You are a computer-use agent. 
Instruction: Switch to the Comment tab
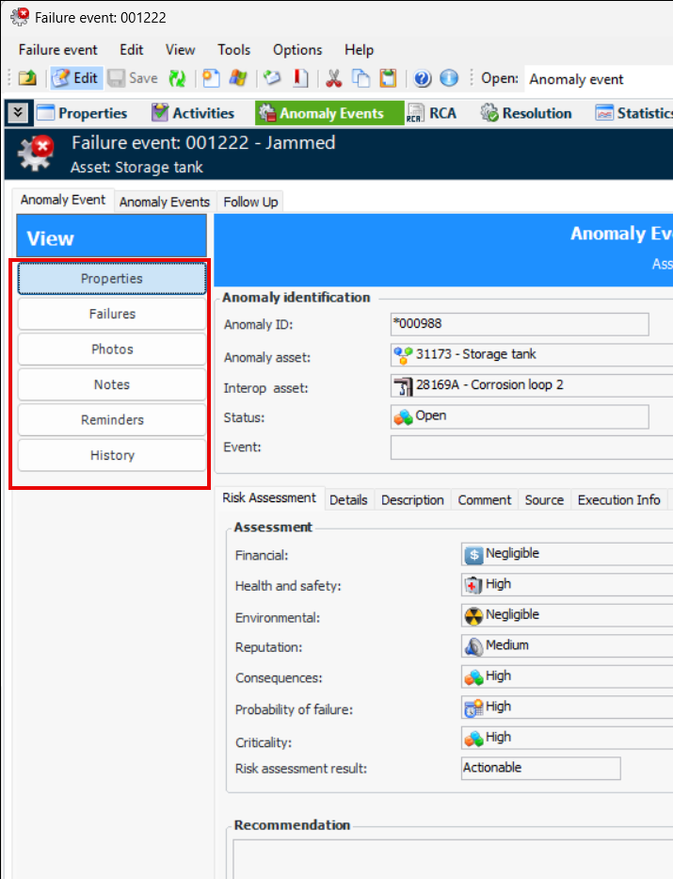485,500
